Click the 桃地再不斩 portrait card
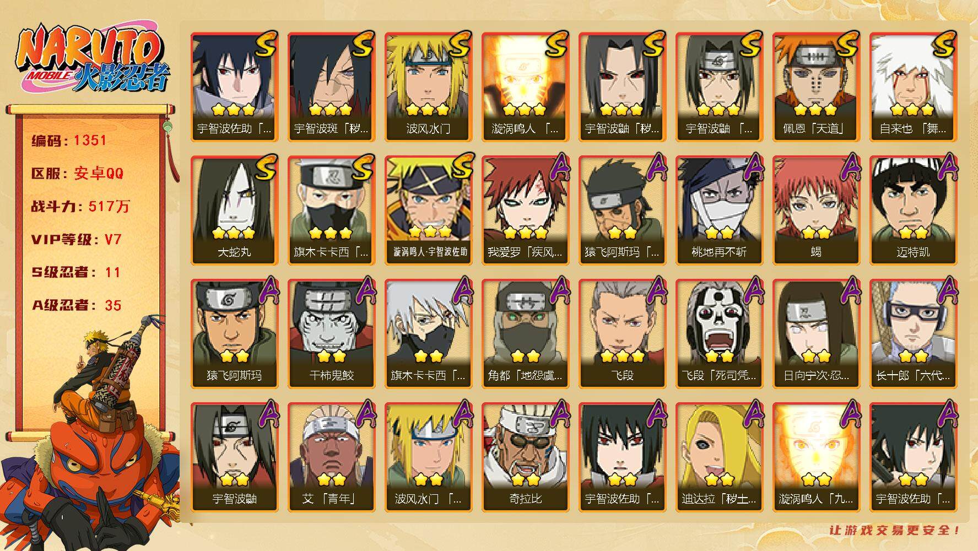The image size is (978, 551). pyautogui.click(x=719, y=210)
